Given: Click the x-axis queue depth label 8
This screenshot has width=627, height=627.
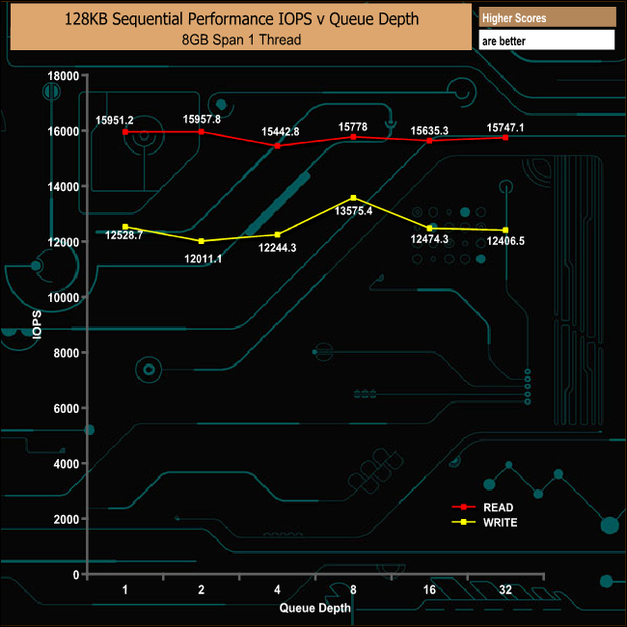Looking at the screenshot, I should point(353,589).
